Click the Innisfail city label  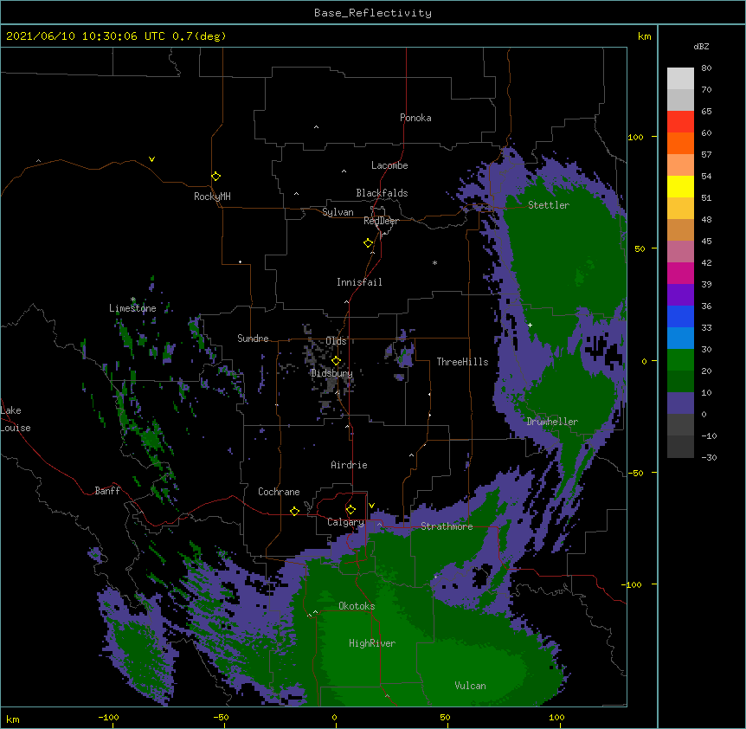tap(359, 282)
